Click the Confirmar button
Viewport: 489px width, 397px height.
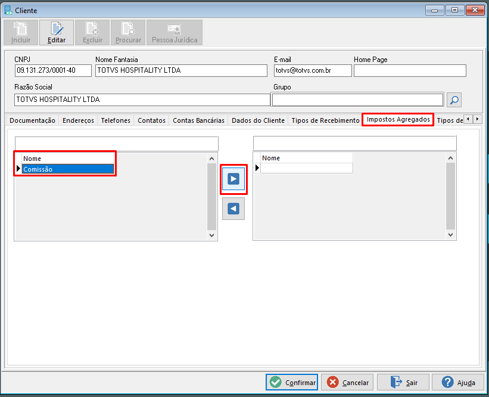point(292,382)
